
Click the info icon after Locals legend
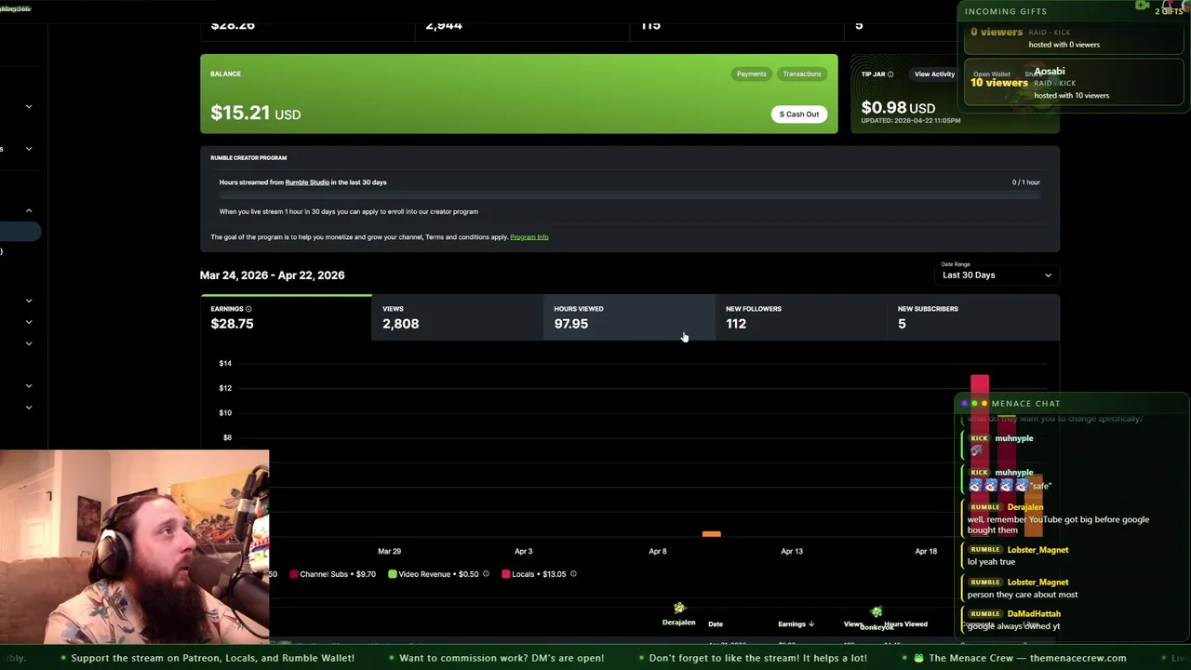tap(573, 574)
